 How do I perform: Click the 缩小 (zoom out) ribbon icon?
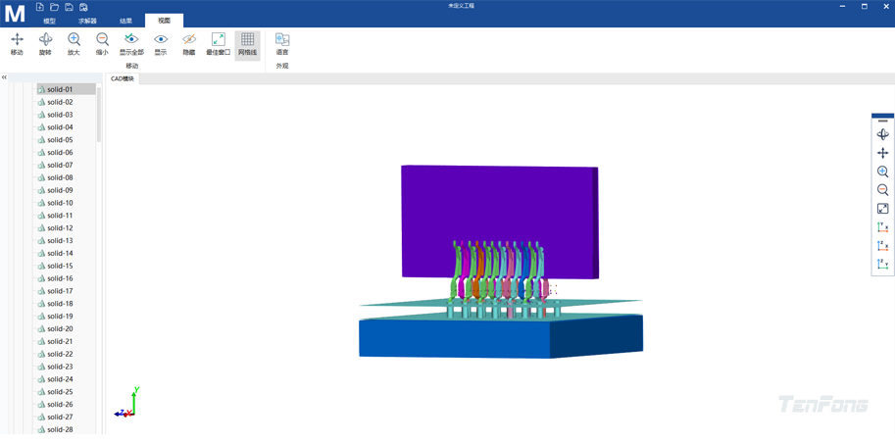click(x=102, y=43)
